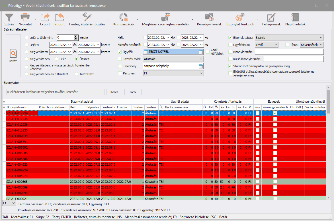Click the Import toolbar icon
Screen dimensions: 334x221
60,17
